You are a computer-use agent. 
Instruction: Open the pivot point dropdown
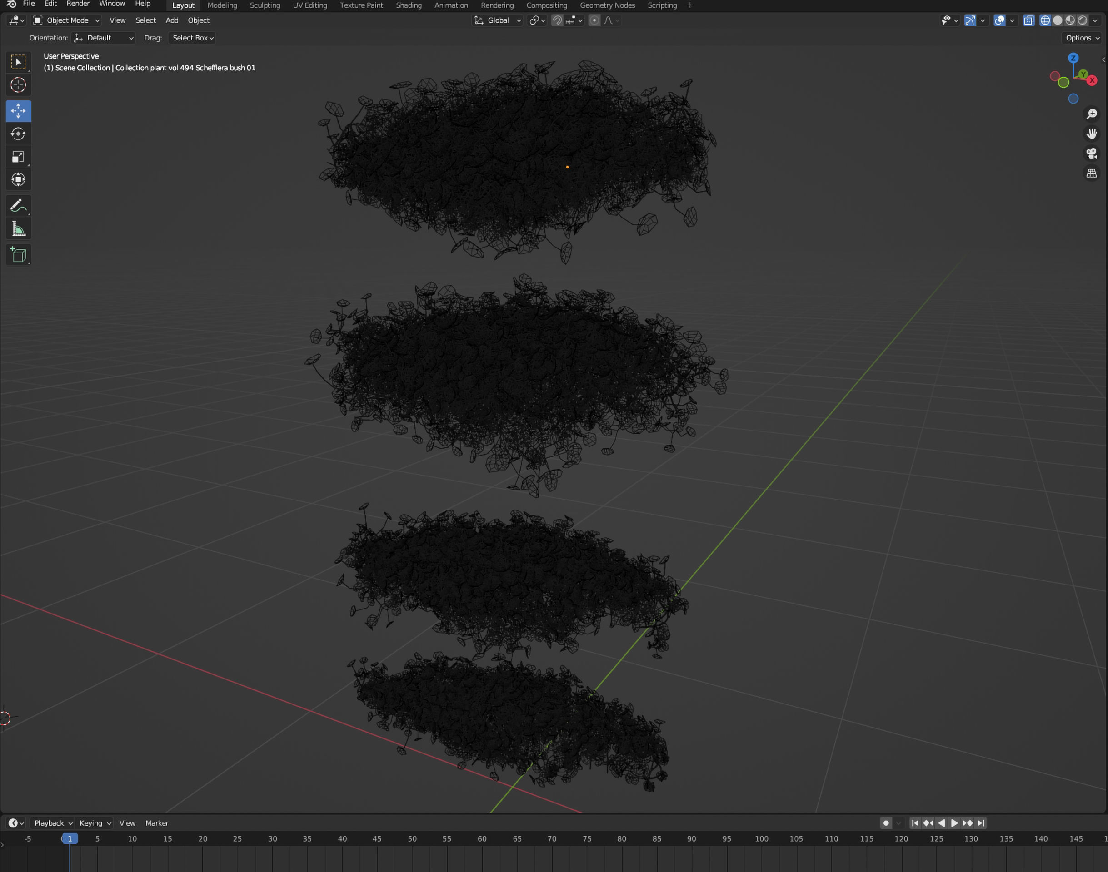coord(537,20)
